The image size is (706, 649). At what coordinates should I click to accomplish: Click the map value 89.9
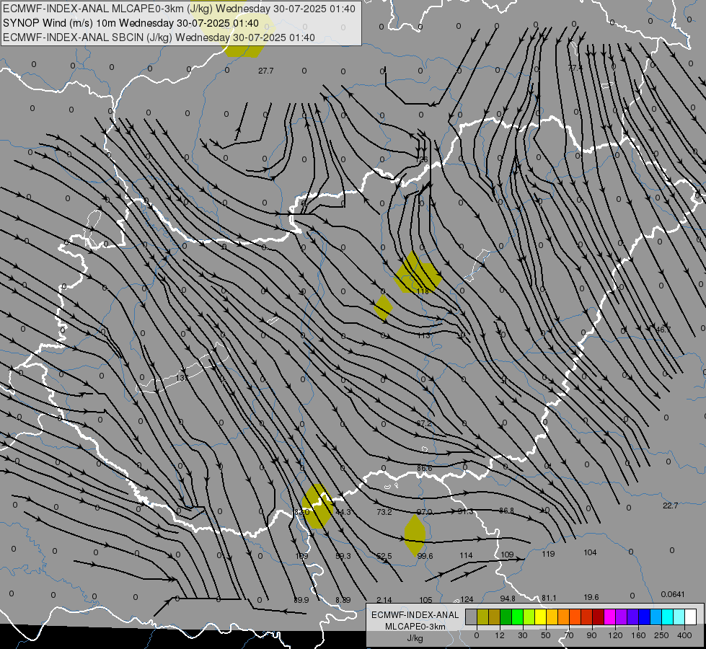point(301,600)
